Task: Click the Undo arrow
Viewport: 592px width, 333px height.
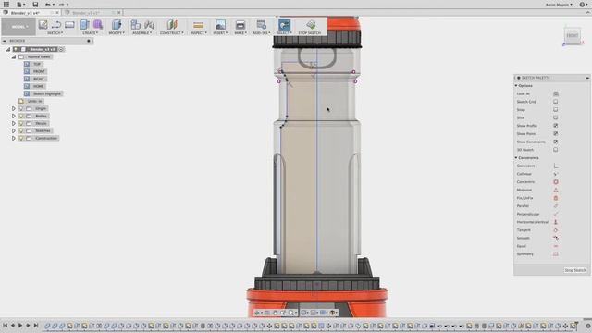Action: (47, 4)
